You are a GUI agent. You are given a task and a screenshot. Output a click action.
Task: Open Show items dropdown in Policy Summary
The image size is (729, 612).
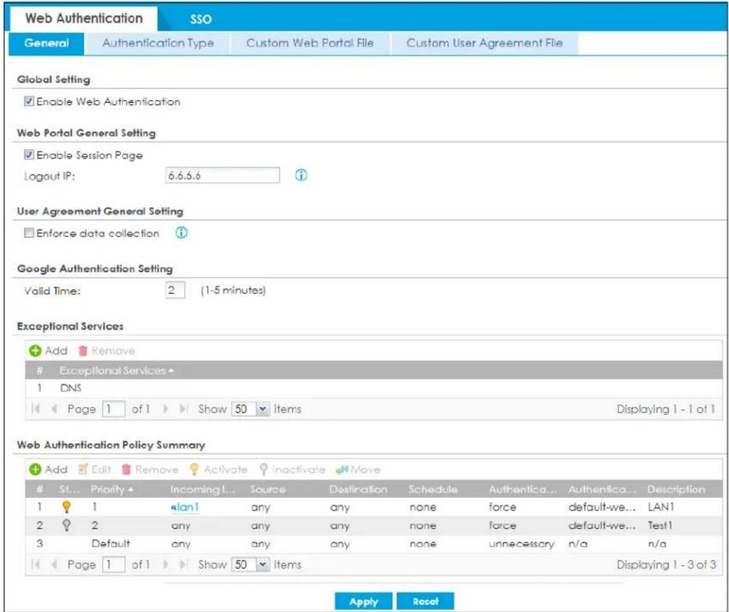coord(263,565)
